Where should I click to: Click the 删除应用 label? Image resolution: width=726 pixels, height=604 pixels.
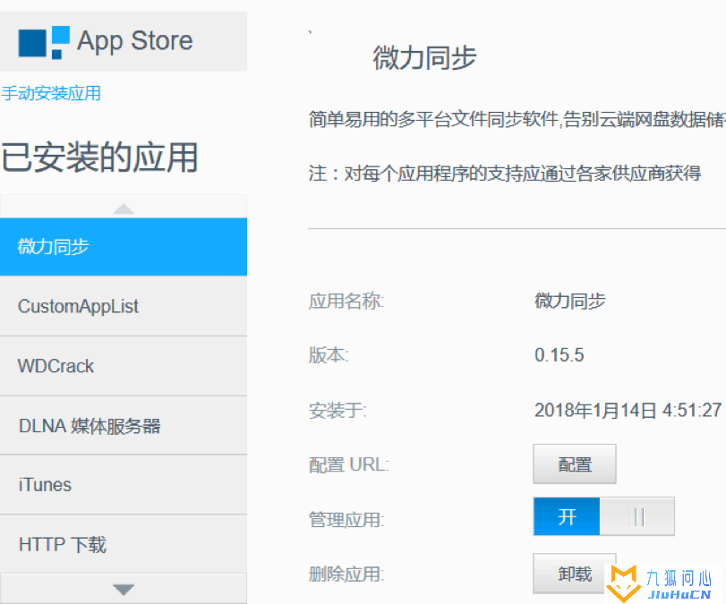click(x=346, y=574)
